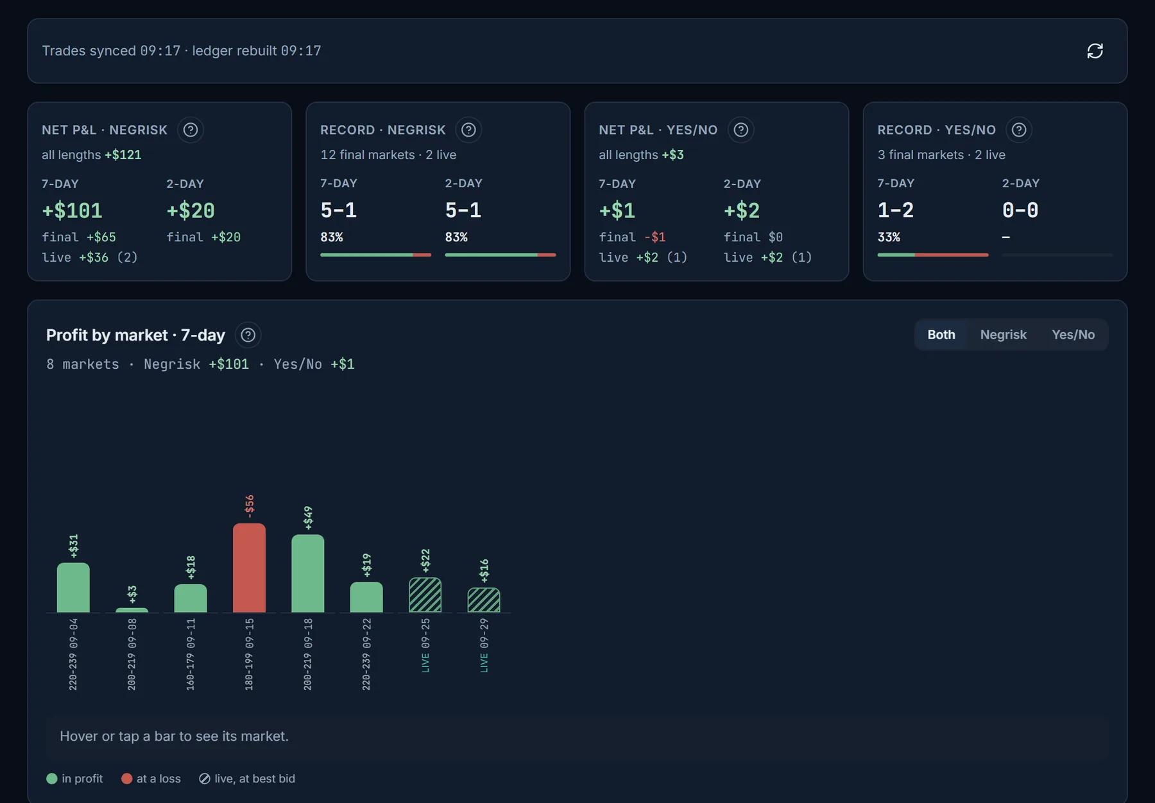Open help for Net P&L Yes/No

(x=740, y=130)
